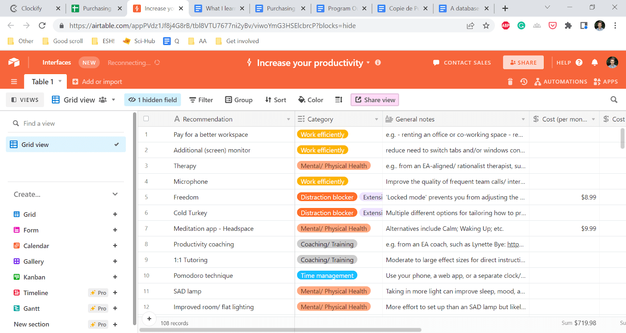
Task: Add a Gantt view with its plus
Action: coord(115,308)
